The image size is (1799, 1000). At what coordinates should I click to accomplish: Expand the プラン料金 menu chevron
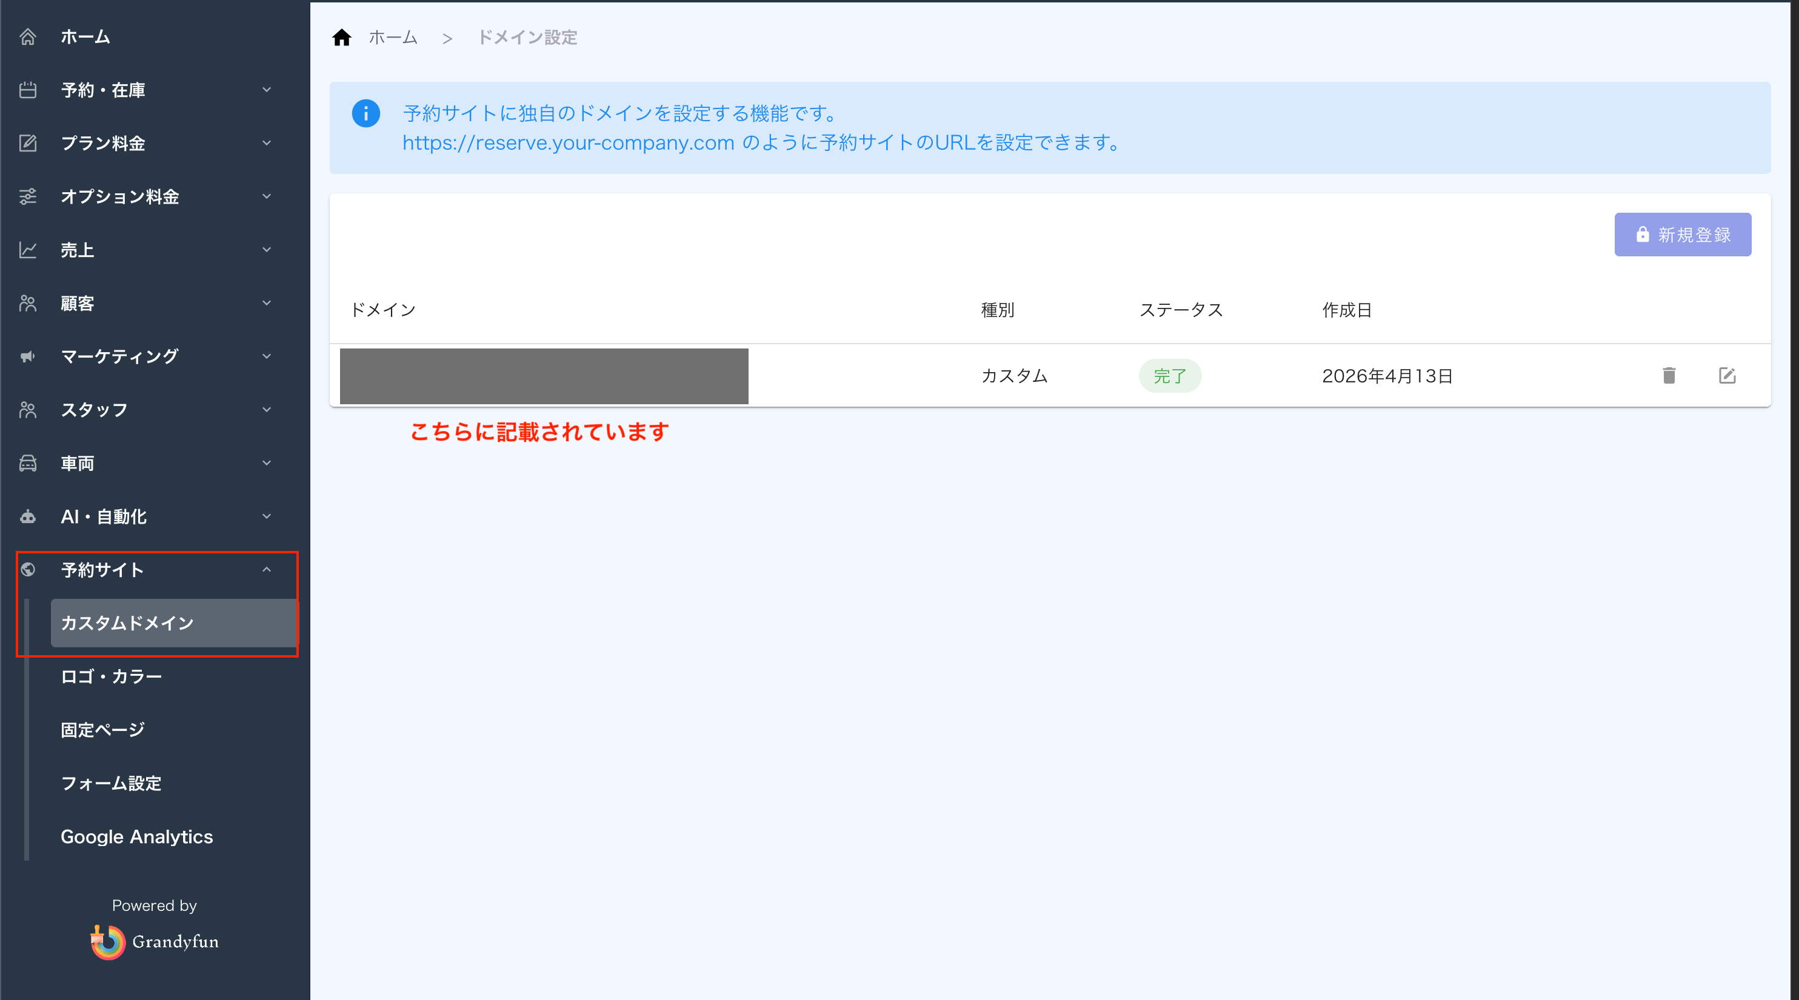pos(267,143)
